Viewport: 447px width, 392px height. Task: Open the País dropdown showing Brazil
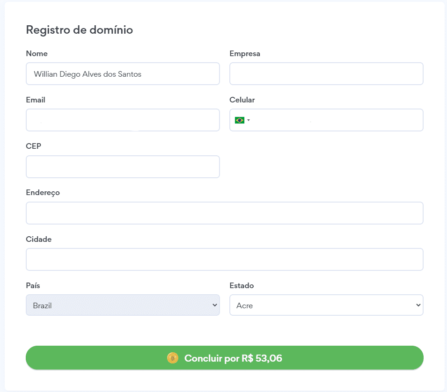click(x=123, y=305)
